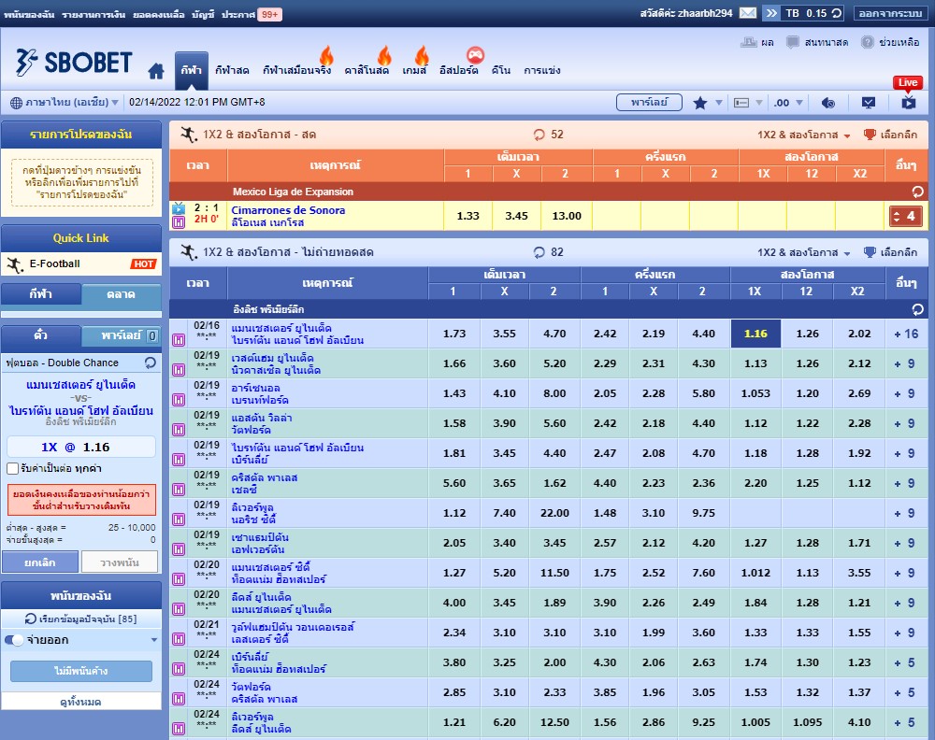Refresh the live 1X2 section counter 52
The width and height of the screenshot is (935, 740).
tap(539, 135)
